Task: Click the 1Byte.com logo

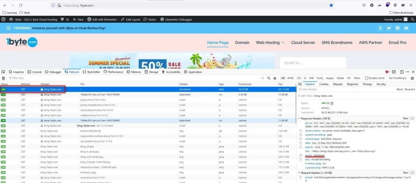Action: point(22,42)
